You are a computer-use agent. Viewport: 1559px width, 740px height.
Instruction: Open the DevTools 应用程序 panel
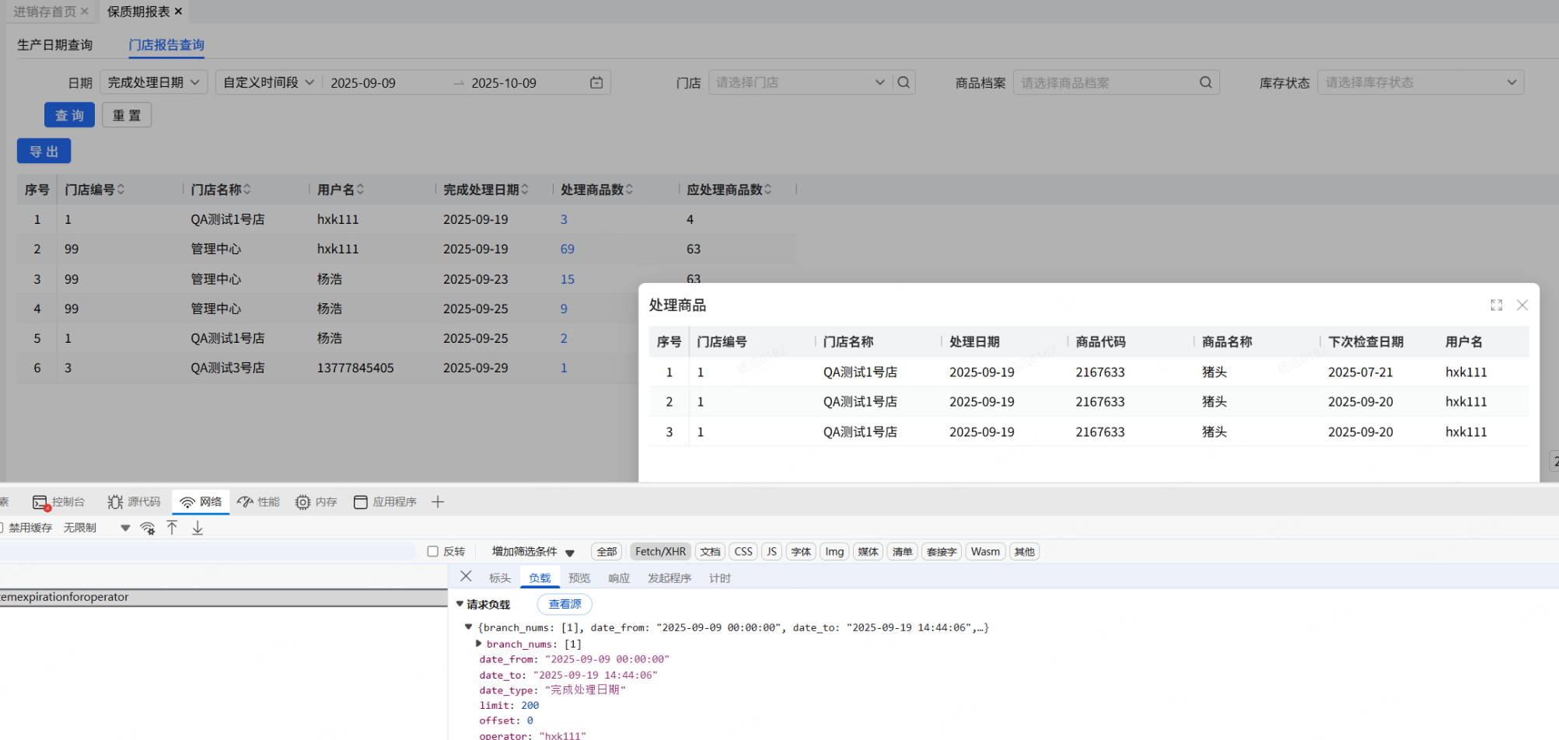click(385, 502)
